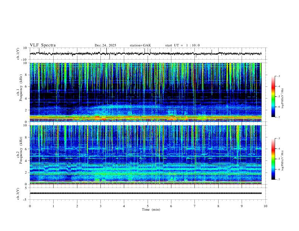This screenshot has height=231, width=299.
Task: Click the time-axis end tick label "10"
Action: click(265, 206)
